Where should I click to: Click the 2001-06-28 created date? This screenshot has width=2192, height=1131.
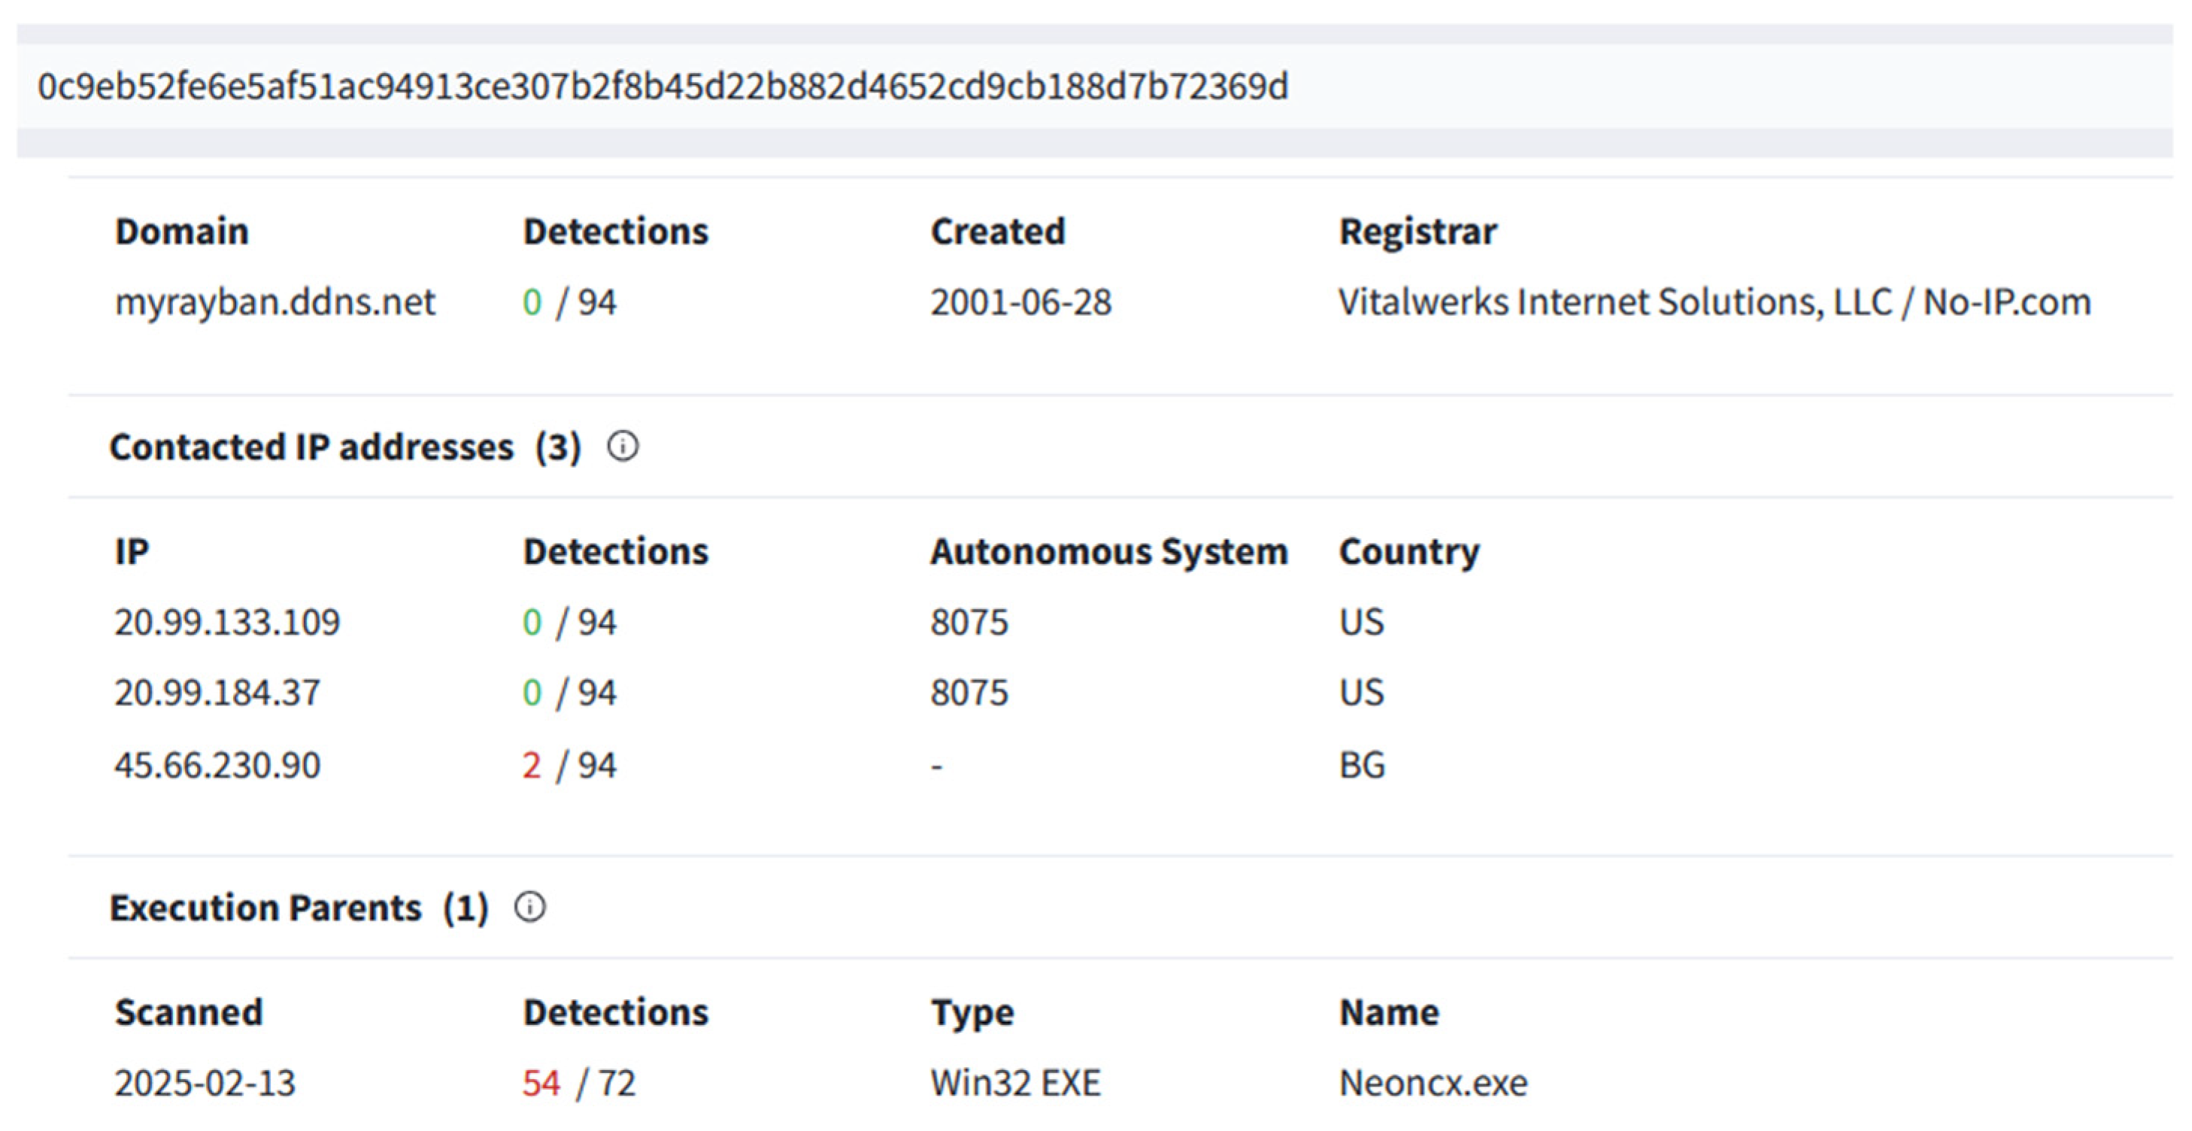pyautogui.click(x=1020, y=302)
